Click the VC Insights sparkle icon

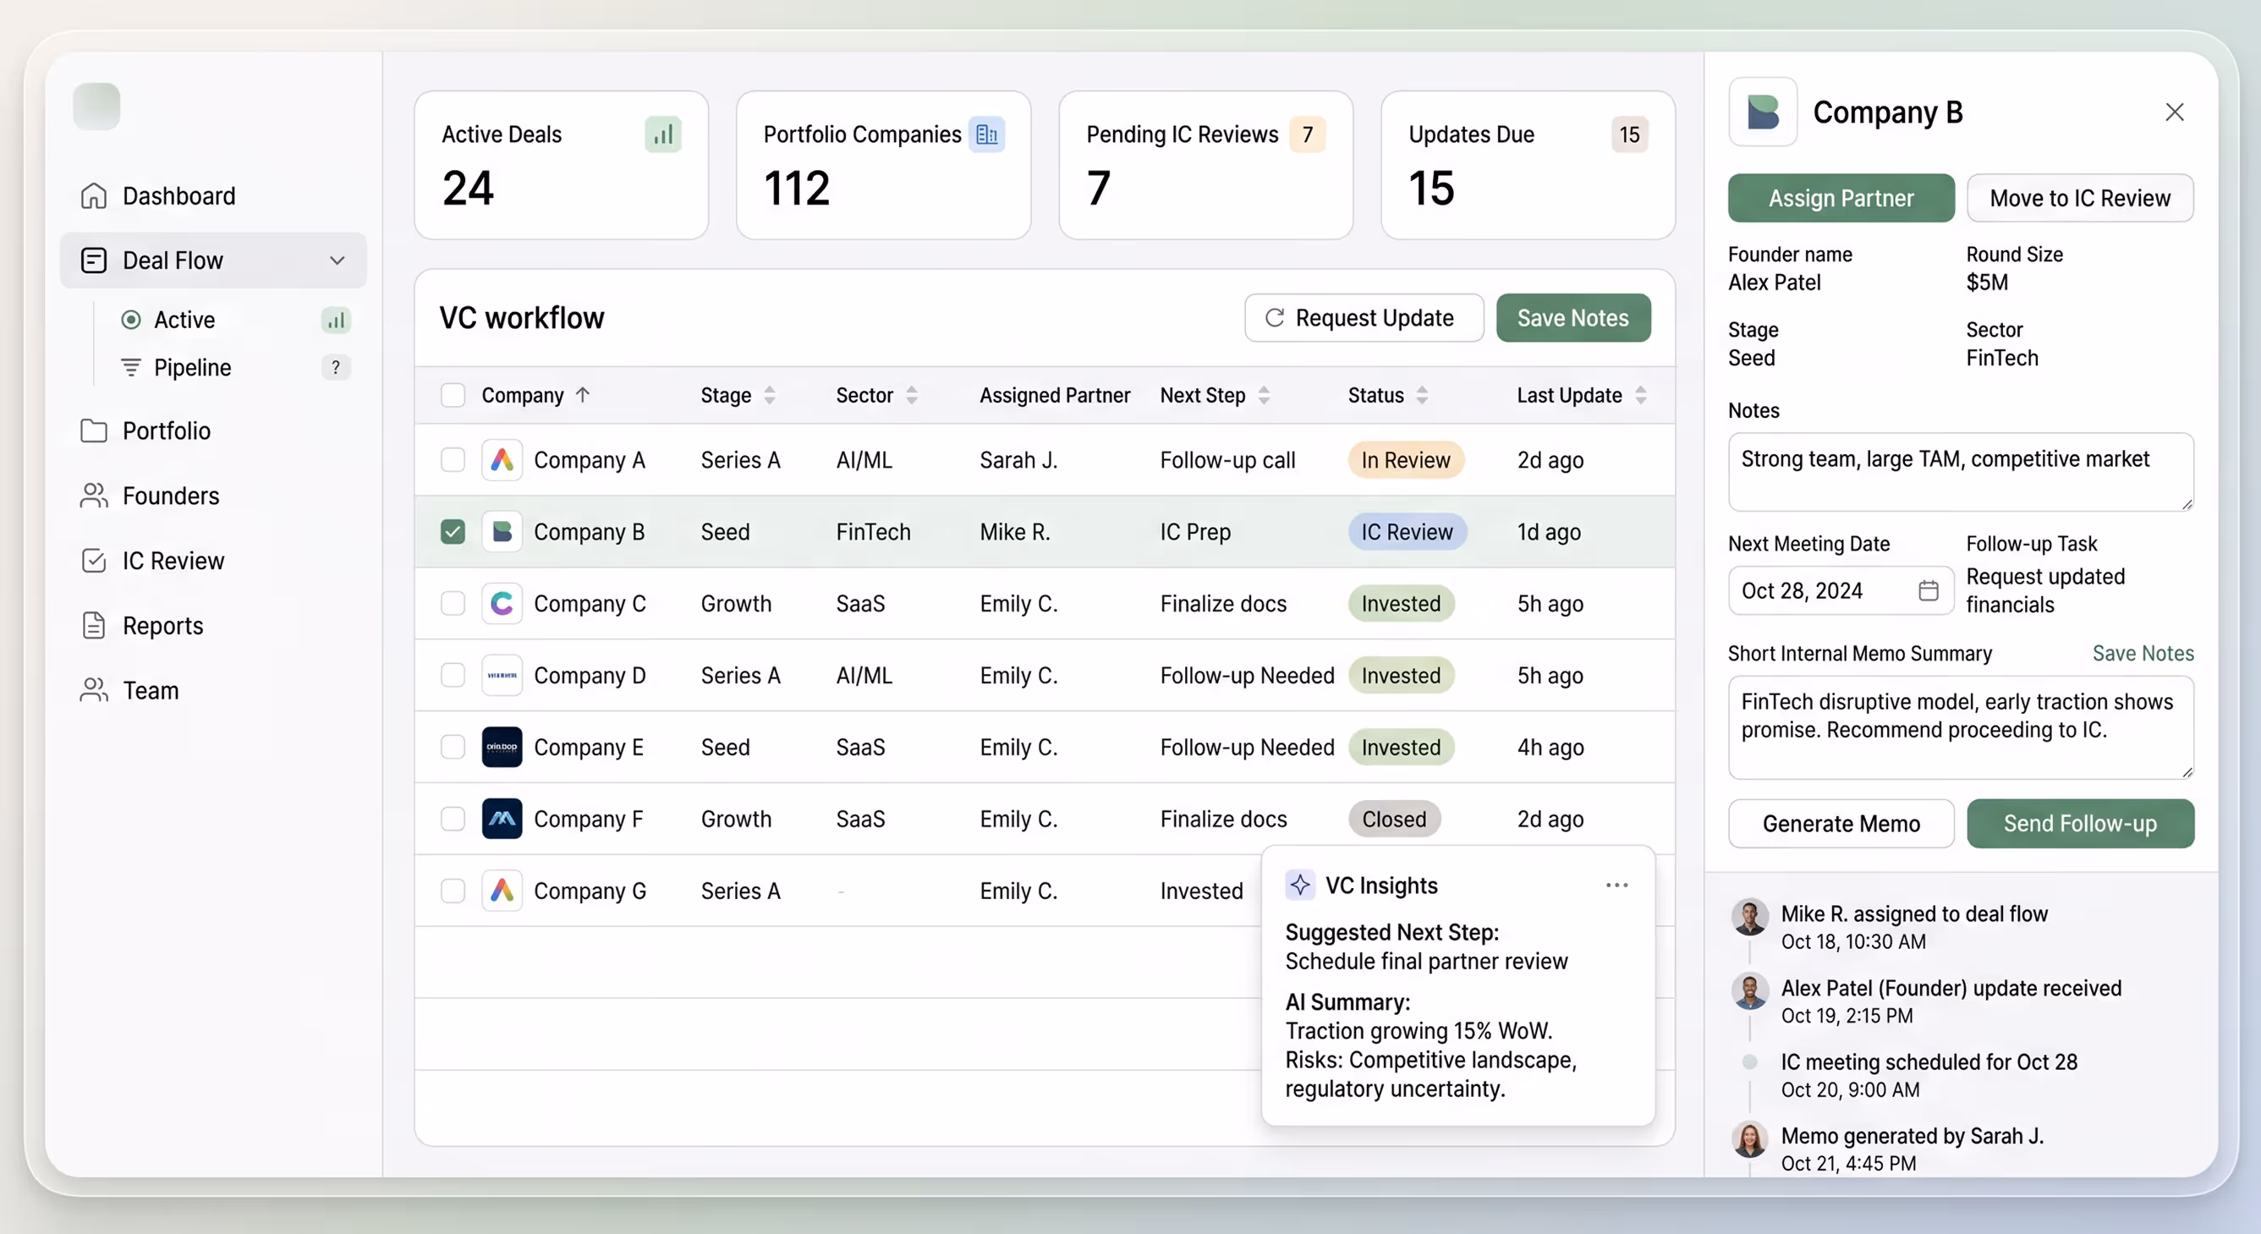(x=1300, y=885)
